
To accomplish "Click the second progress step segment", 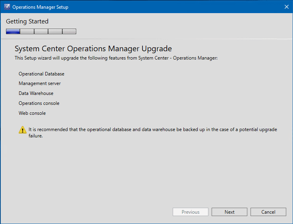I will pyautogui.click(x=27, y=31).
